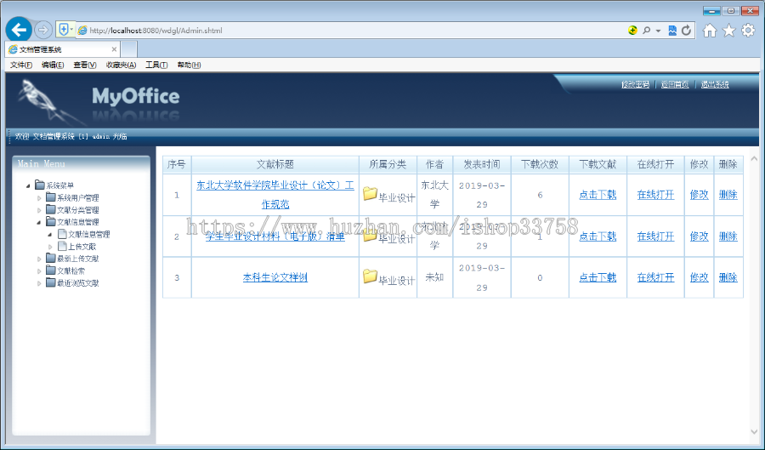This screenshot has height=450, width=765.
Task: Open the 收藏夹(A) menu
Action: (x=121, y=65)
